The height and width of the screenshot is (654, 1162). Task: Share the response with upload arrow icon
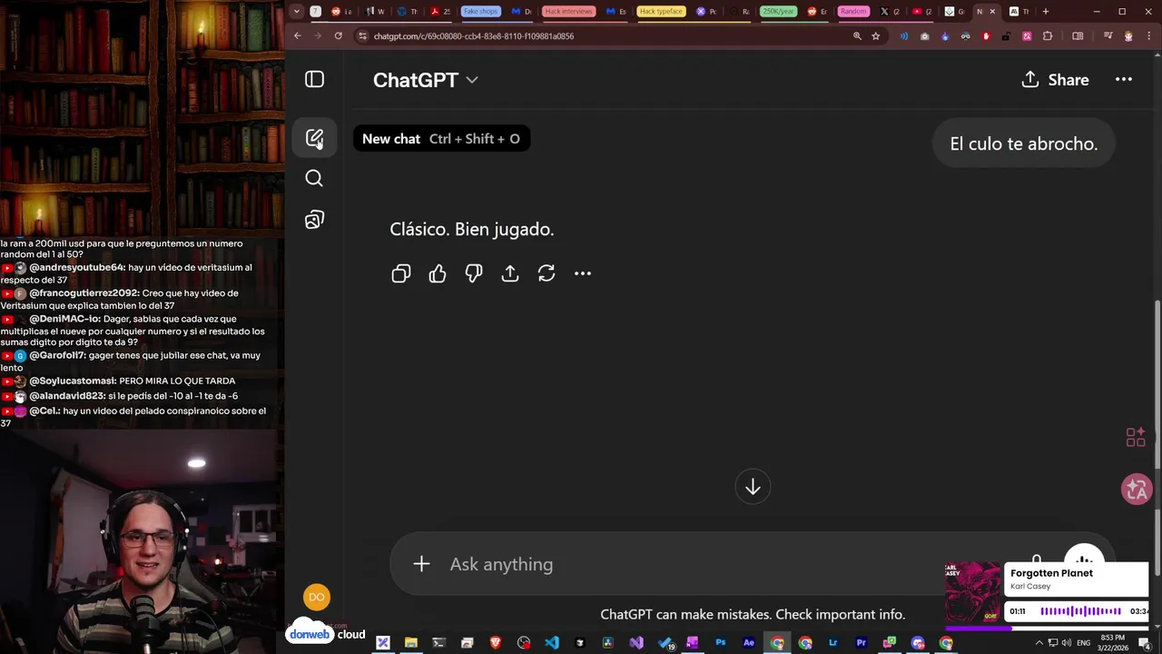tap(510, 273)
